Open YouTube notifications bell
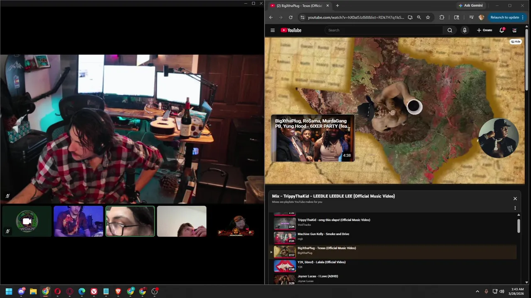Screen dimensions: 531x298 pyautogui.click(x=502, y=30)
